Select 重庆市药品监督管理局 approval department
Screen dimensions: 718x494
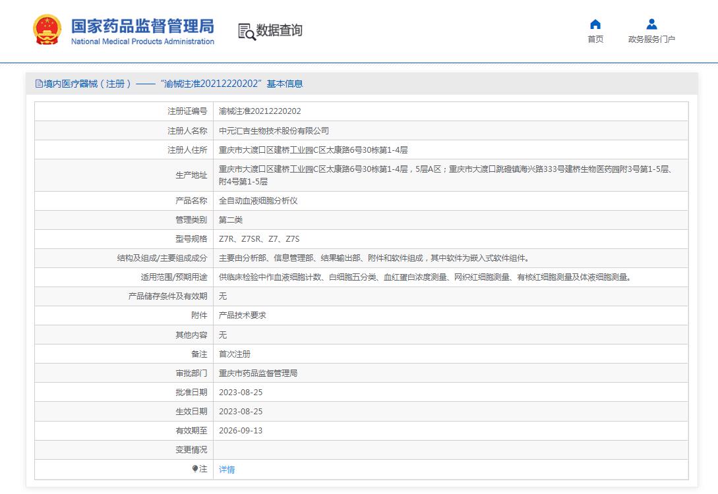coord(258,373)
